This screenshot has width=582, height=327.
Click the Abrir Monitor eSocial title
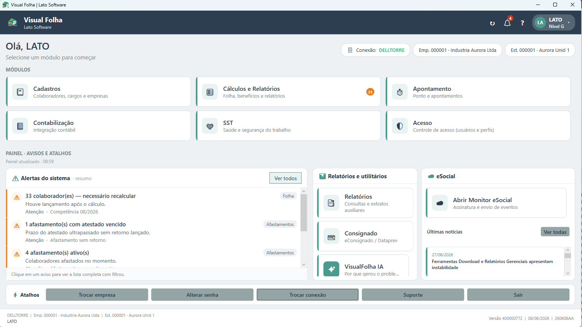click(482, 200)
